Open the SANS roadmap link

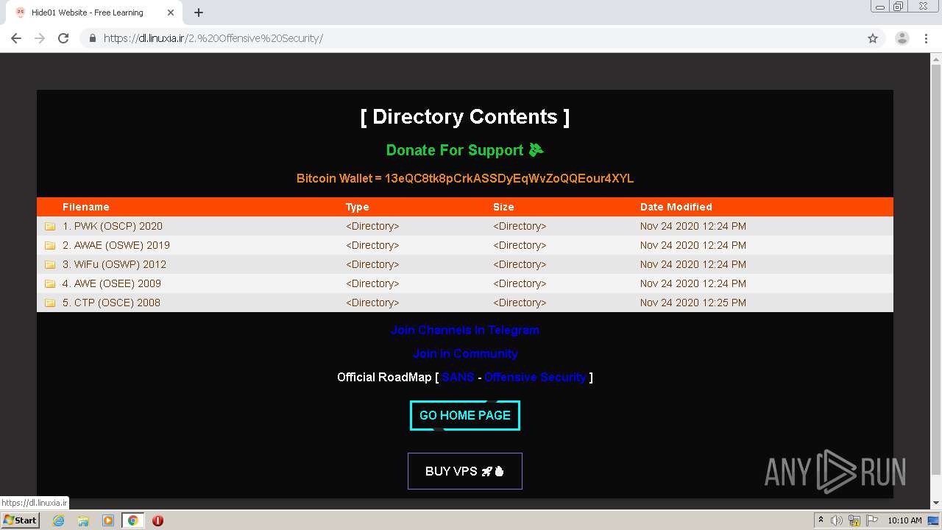click(458, 377)
